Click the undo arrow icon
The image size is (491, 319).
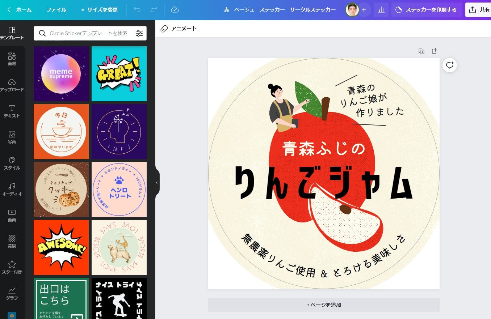pos(137,10)
